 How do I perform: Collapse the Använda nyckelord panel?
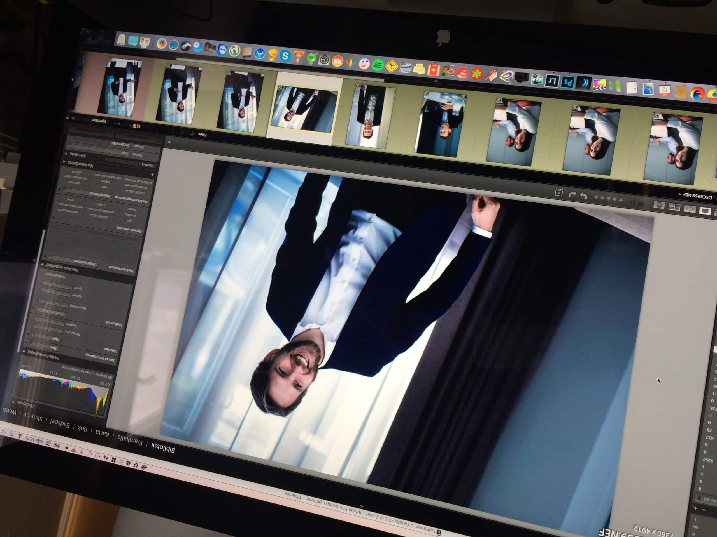(x=43, y=265)
